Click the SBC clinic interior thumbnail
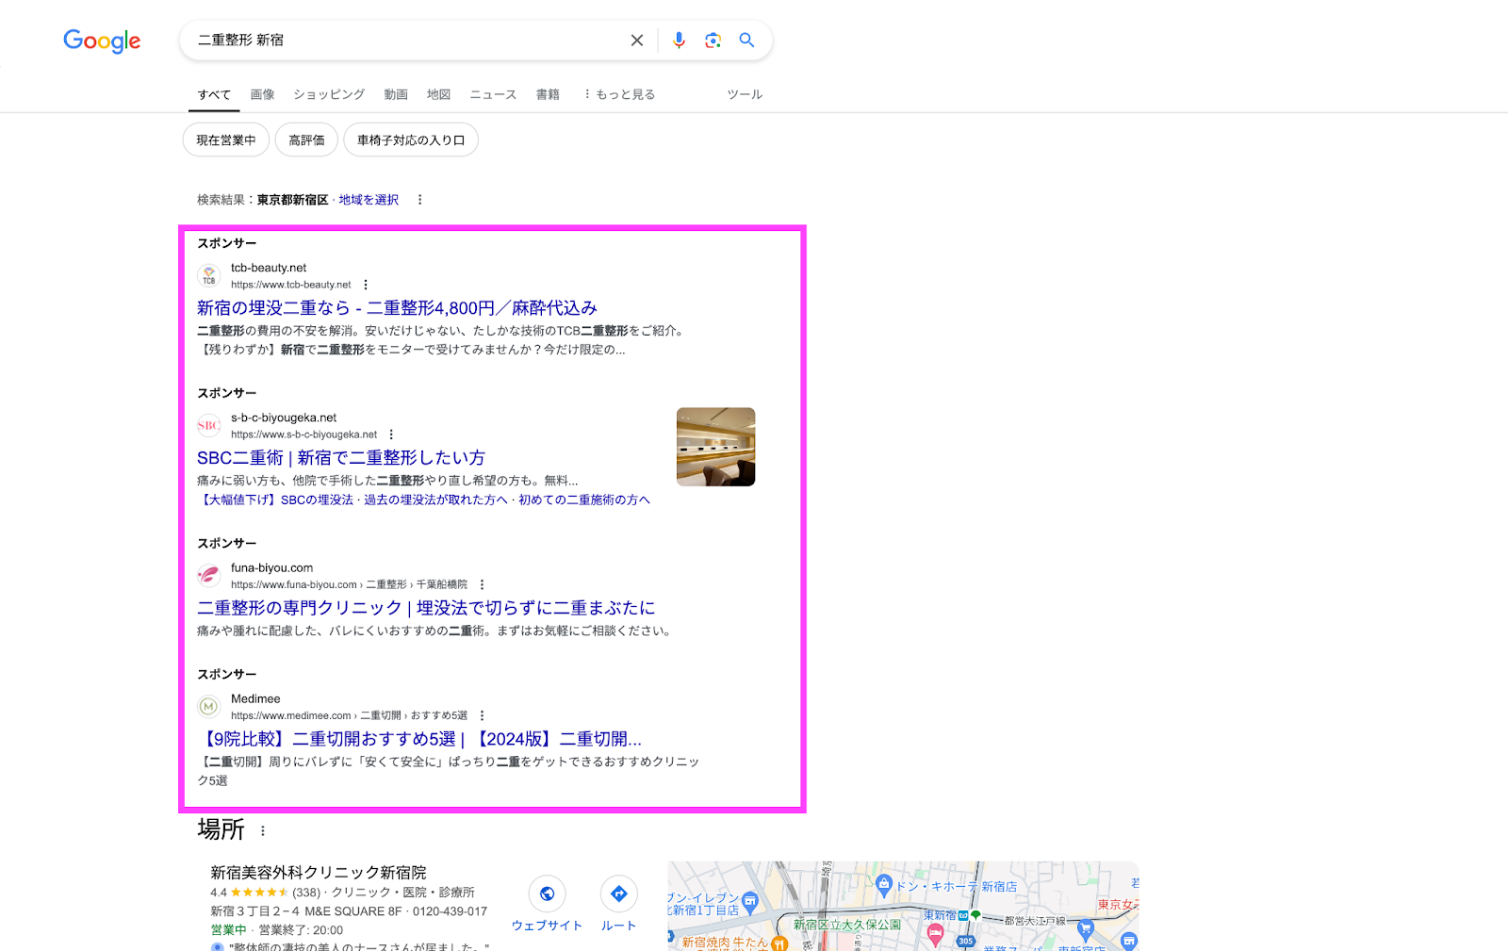This screenshot has height=951, width=1508. point(716,447)
